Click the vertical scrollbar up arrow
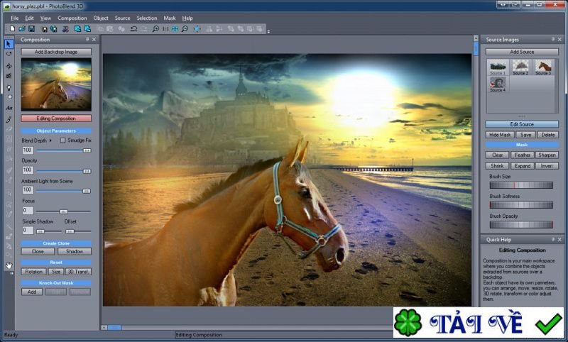 click(476, 38)
